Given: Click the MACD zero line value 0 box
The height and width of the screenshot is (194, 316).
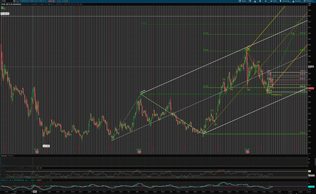Looking at the screenshot, I should pyautogui.click(x=50, y=180).
